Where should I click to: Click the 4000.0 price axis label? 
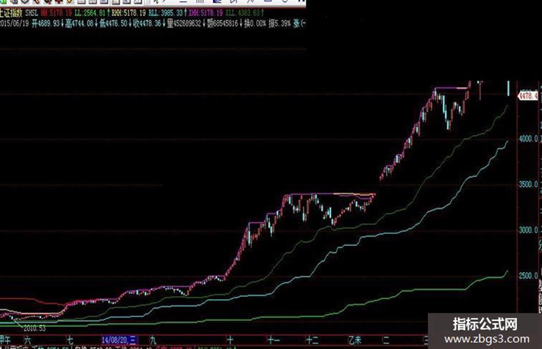point(528,139)
